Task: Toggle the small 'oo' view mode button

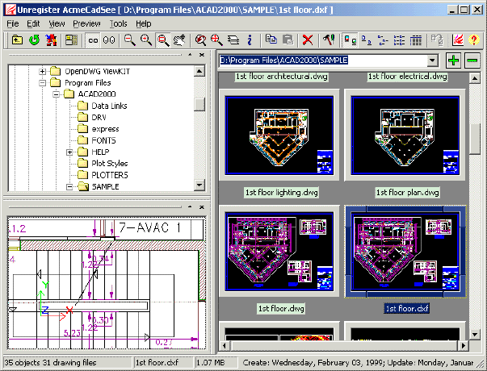Action: (x=93, y=40)
